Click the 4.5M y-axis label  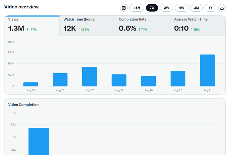pyautogui.click(x=13, y=124)
